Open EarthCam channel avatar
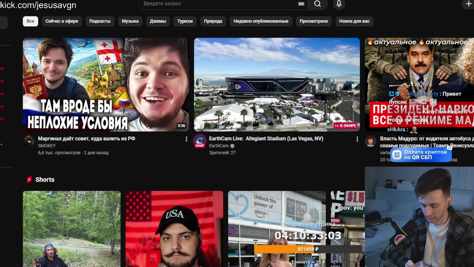474x267 pixels. click(200, 141)
